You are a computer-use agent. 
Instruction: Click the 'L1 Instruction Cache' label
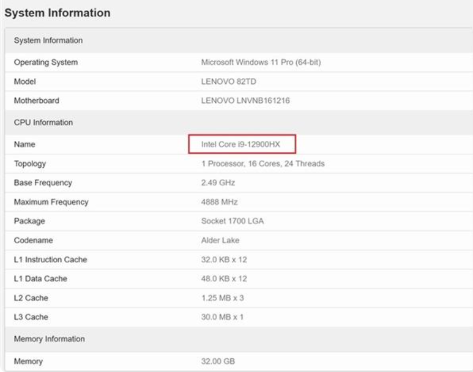(50, 260)
